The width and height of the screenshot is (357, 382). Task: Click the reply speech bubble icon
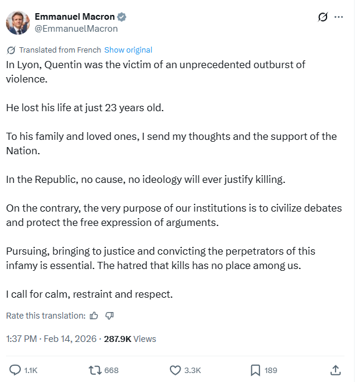(15, 370)
